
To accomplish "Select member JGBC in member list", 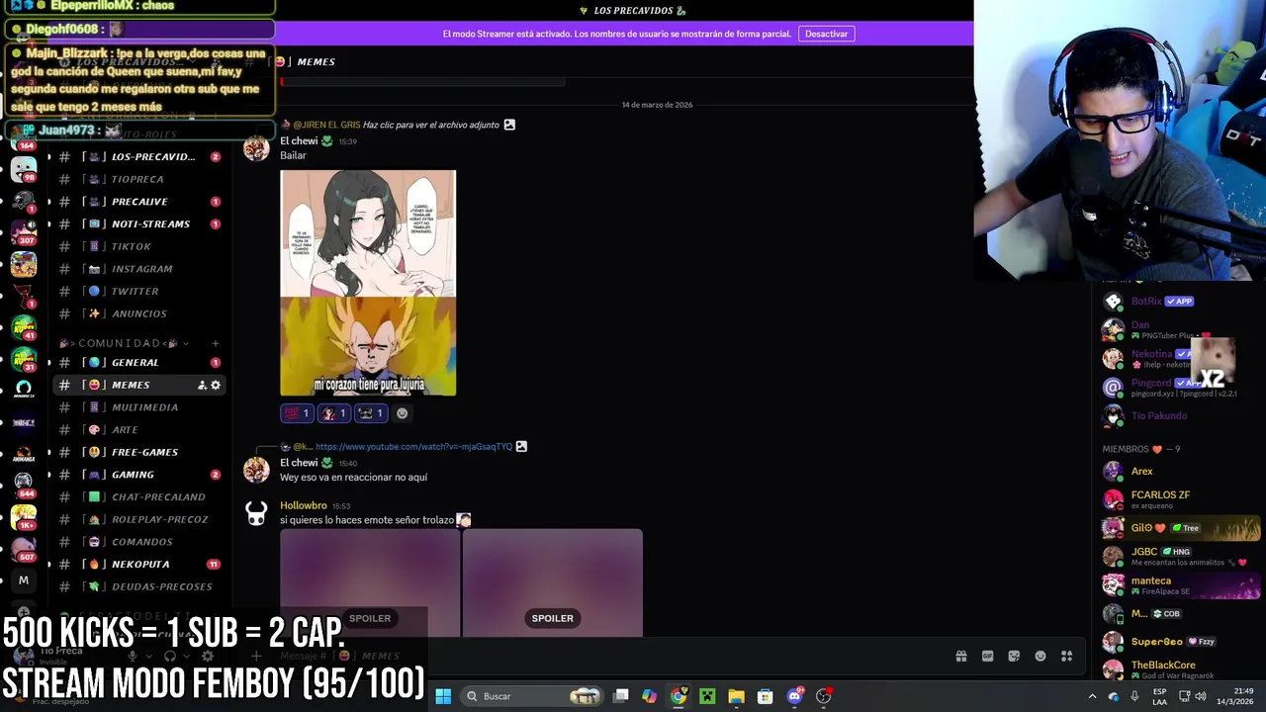I will (1181, 556).
